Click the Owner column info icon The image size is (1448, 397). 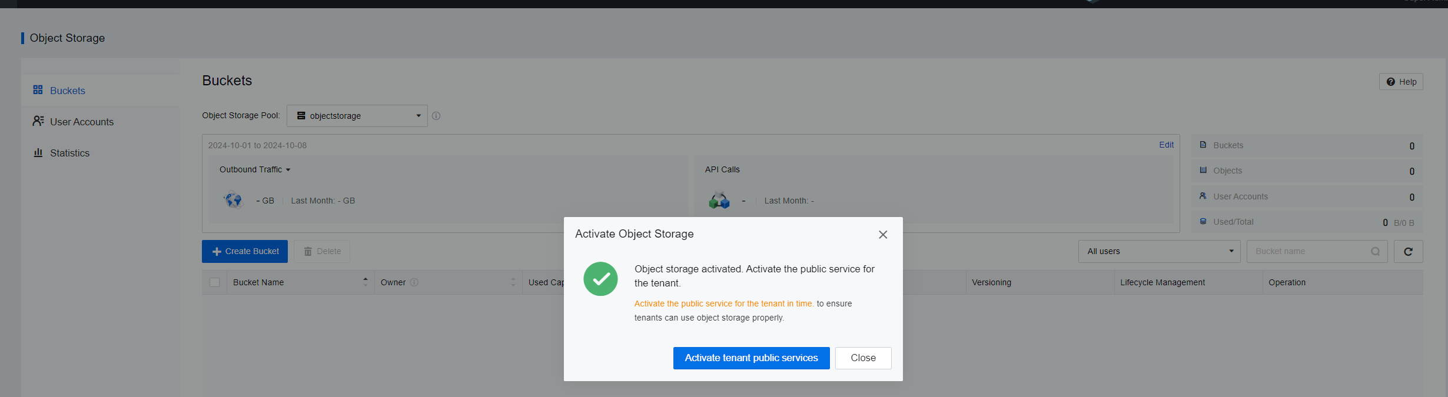pos(414,282)
